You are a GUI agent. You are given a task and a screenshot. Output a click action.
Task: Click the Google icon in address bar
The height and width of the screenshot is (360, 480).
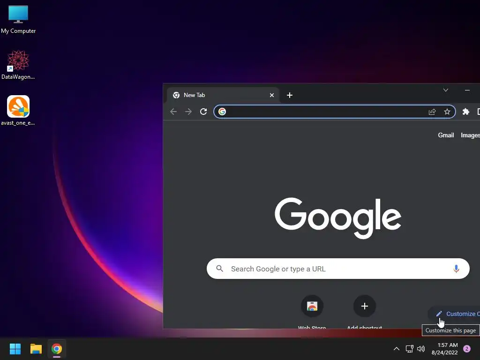tap(222, 112)
